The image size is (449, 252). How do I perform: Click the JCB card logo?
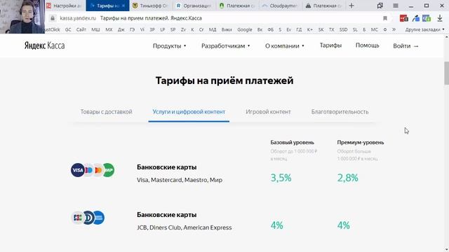tap(77, 218)
